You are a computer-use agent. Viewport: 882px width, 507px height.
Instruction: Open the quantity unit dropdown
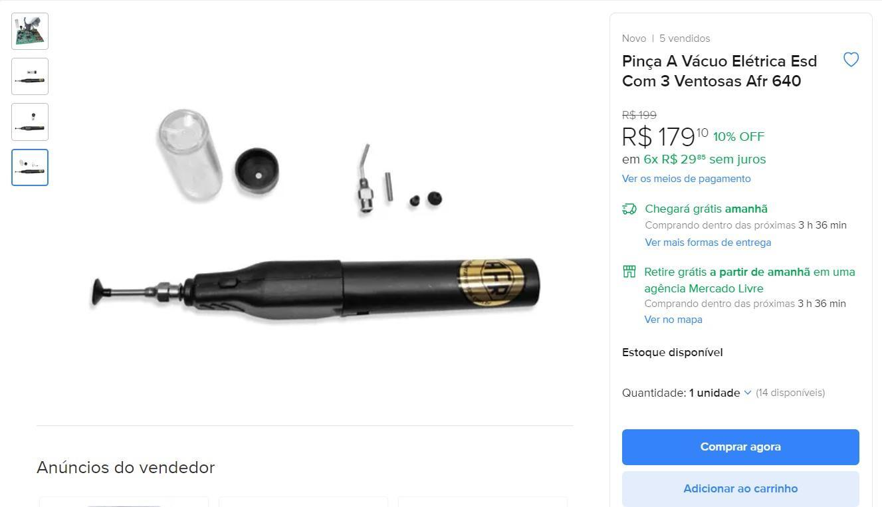click(720, 393)
